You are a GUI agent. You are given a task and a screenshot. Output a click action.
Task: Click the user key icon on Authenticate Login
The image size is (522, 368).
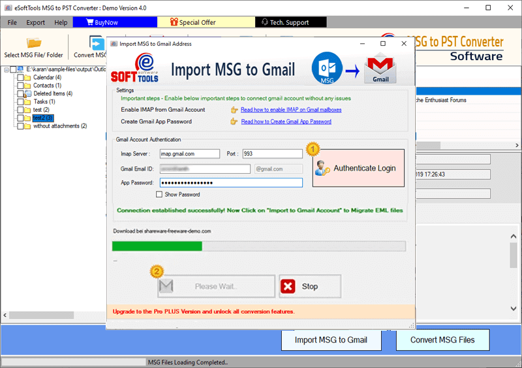click(322, 168)
